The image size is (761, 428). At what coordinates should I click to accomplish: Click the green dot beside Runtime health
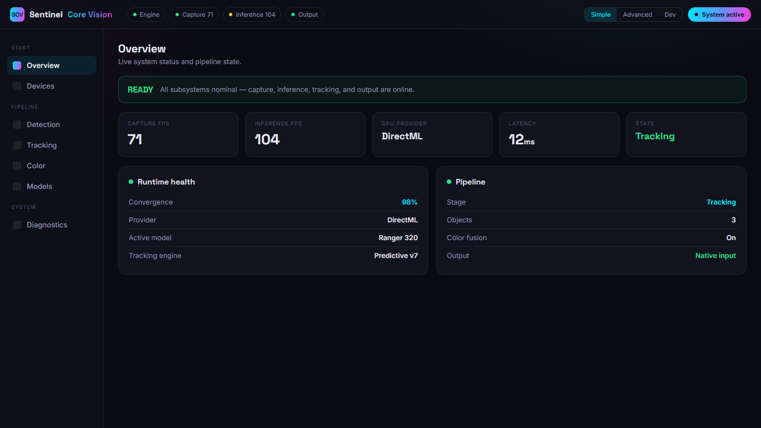click(x=131, y=182)
